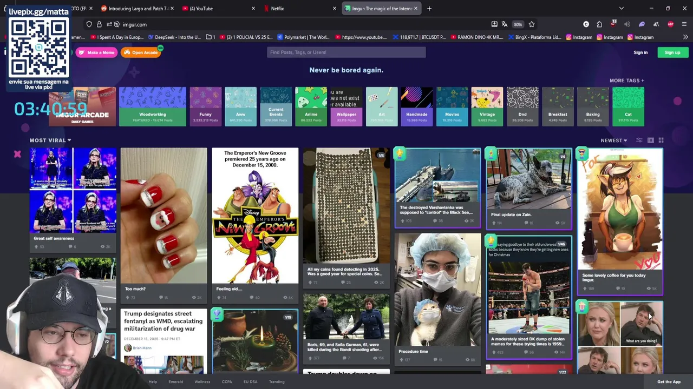Open the Funny tag tile
Image resolution: width=693 pixels, height=389 pixels.
[205, 106]
